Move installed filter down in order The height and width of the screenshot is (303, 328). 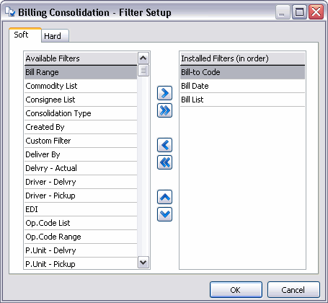(164, 214)
